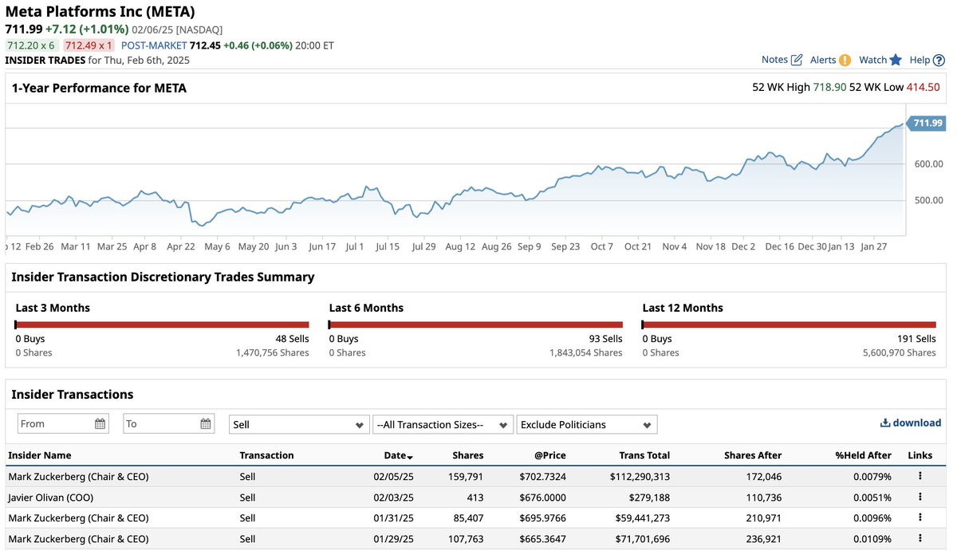The image size is (957, 551).
Task: Open the All Transaction Sizes dropdown
Action: (x=443, y=424)
